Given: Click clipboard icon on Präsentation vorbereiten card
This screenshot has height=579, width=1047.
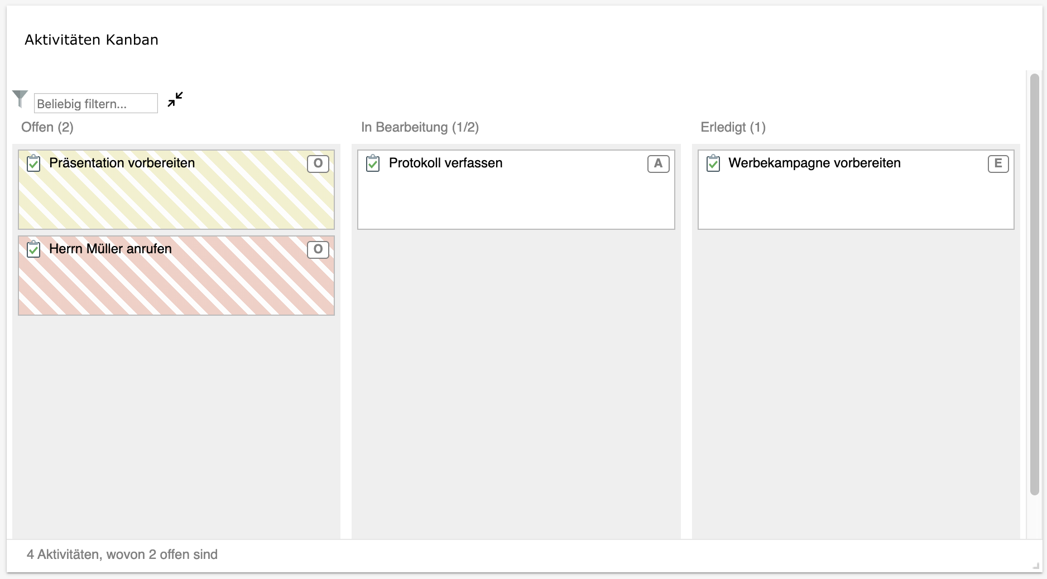Looking at the screenshot, I should [33, 163].
